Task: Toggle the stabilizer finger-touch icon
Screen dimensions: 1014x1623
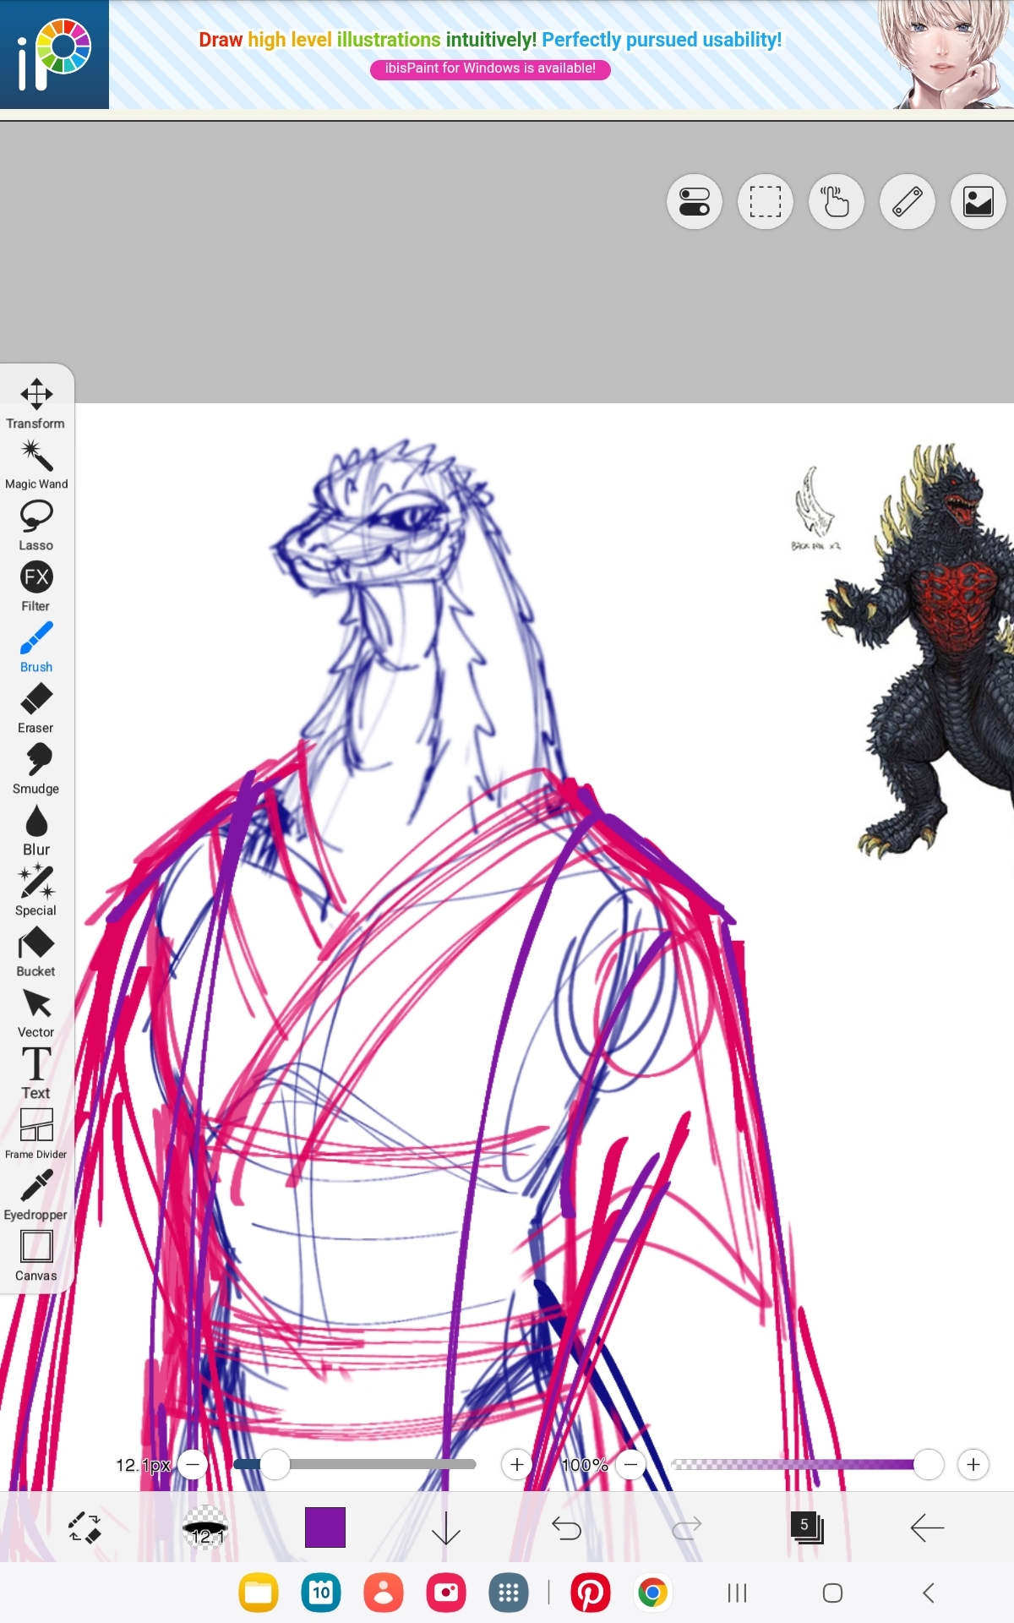Action: pos(836,202)
